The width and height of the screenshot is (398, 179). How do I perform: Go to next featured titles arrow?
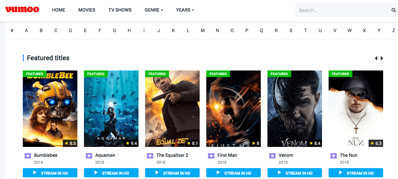[x=382, y=58]
